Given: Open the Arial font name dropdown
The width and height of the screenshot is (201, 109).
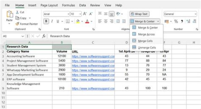Looking at the screenshot, I should tap(68, 14).
